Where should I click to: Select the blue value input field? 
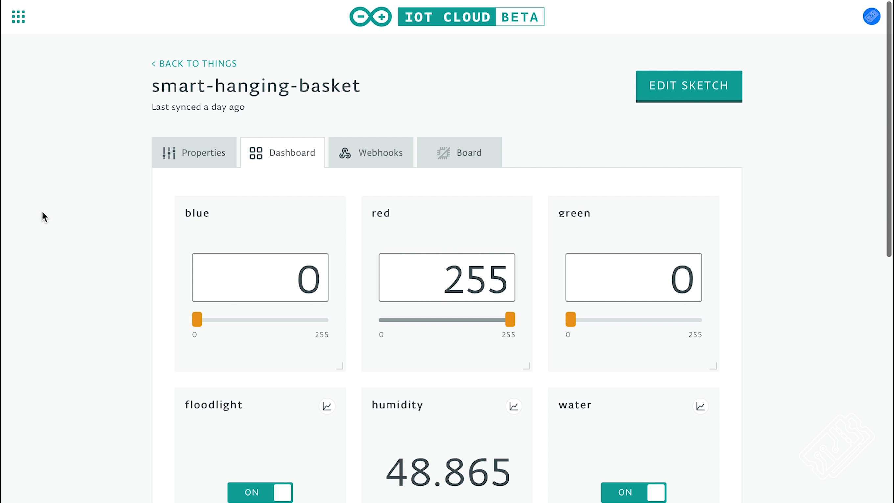point(260,277)
